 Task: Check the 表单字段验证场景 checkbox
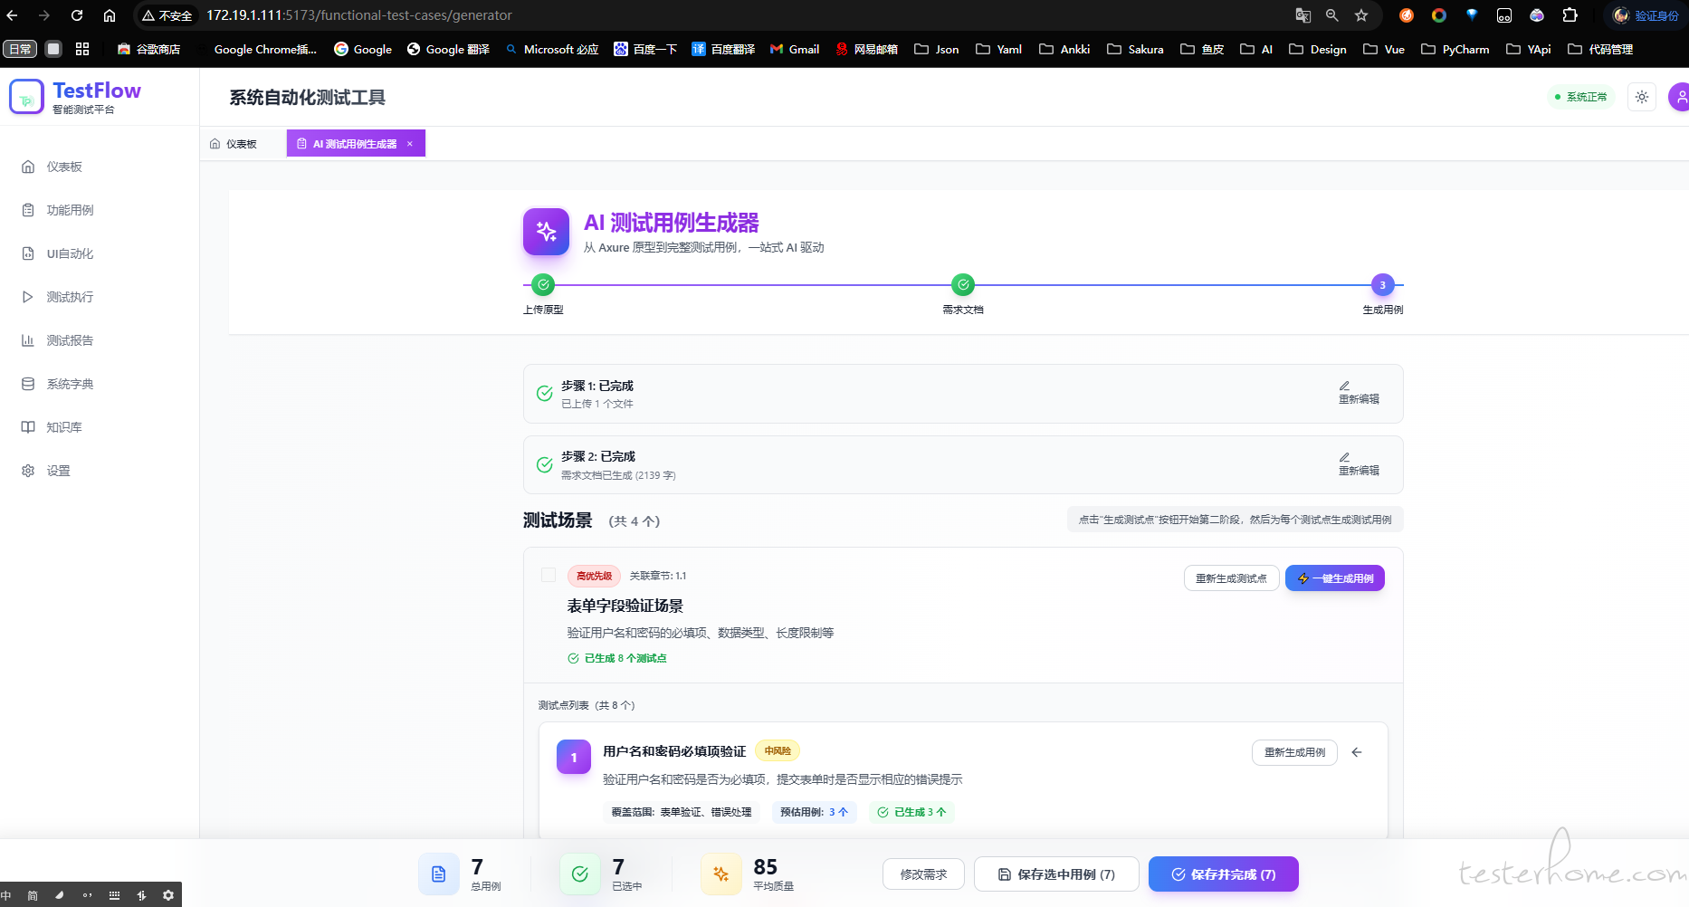pos(549,575)
